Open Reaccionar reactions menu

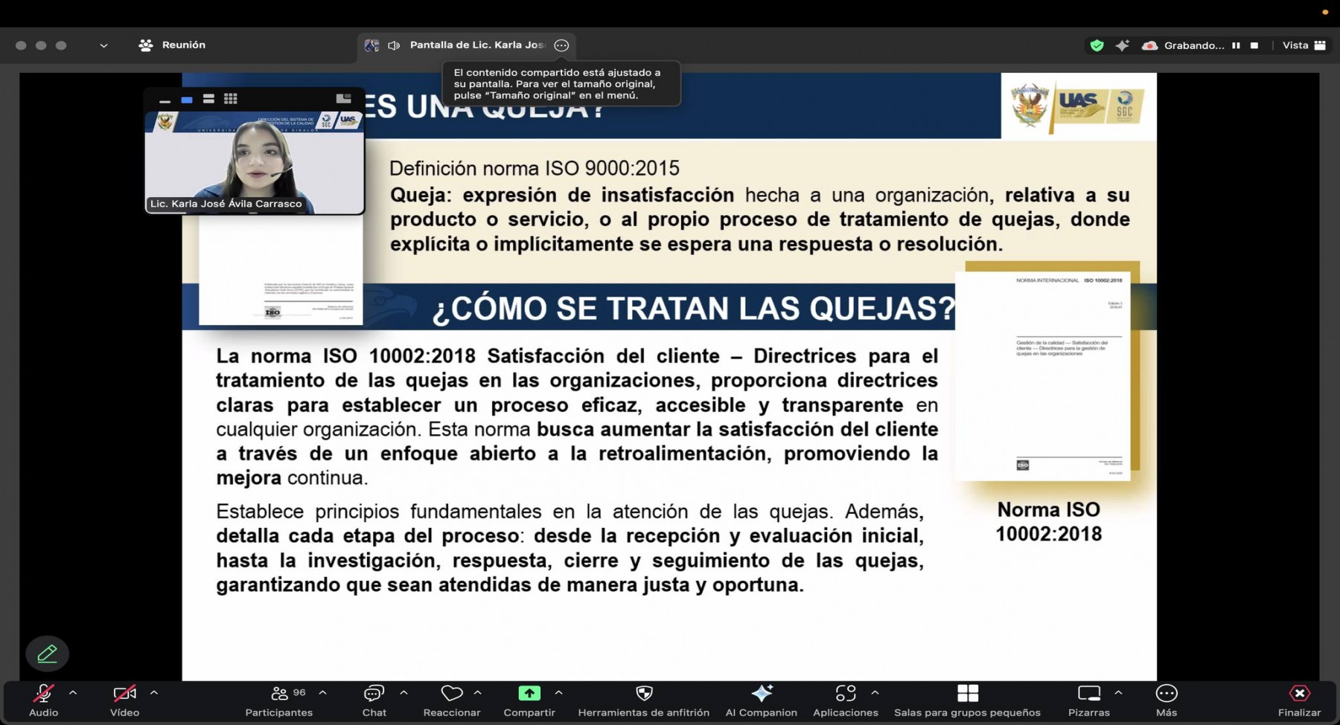pos(451,700)
